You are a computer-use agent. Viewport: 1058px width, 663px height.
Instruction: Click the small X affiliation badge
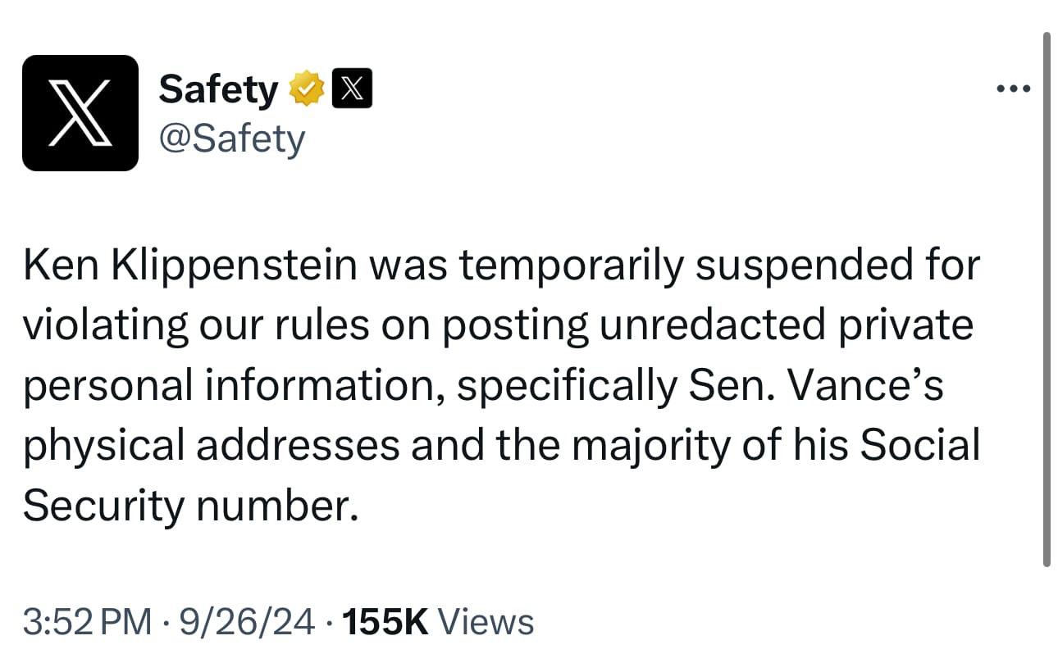pos(352,89)
